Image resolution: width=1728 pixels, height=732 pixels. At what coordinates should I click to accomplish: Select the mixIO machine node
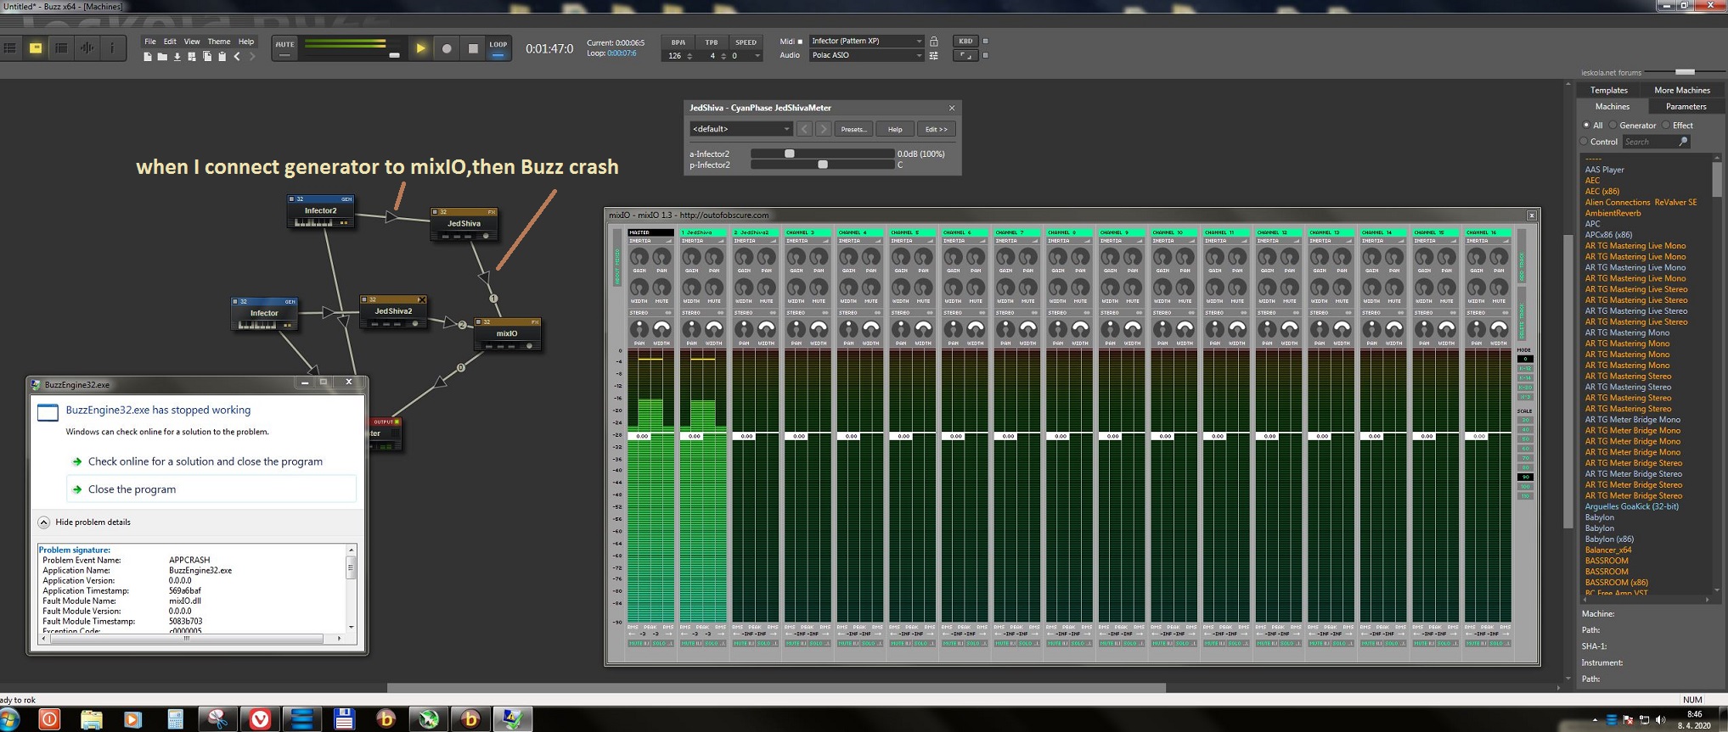[x=507, y=333]
